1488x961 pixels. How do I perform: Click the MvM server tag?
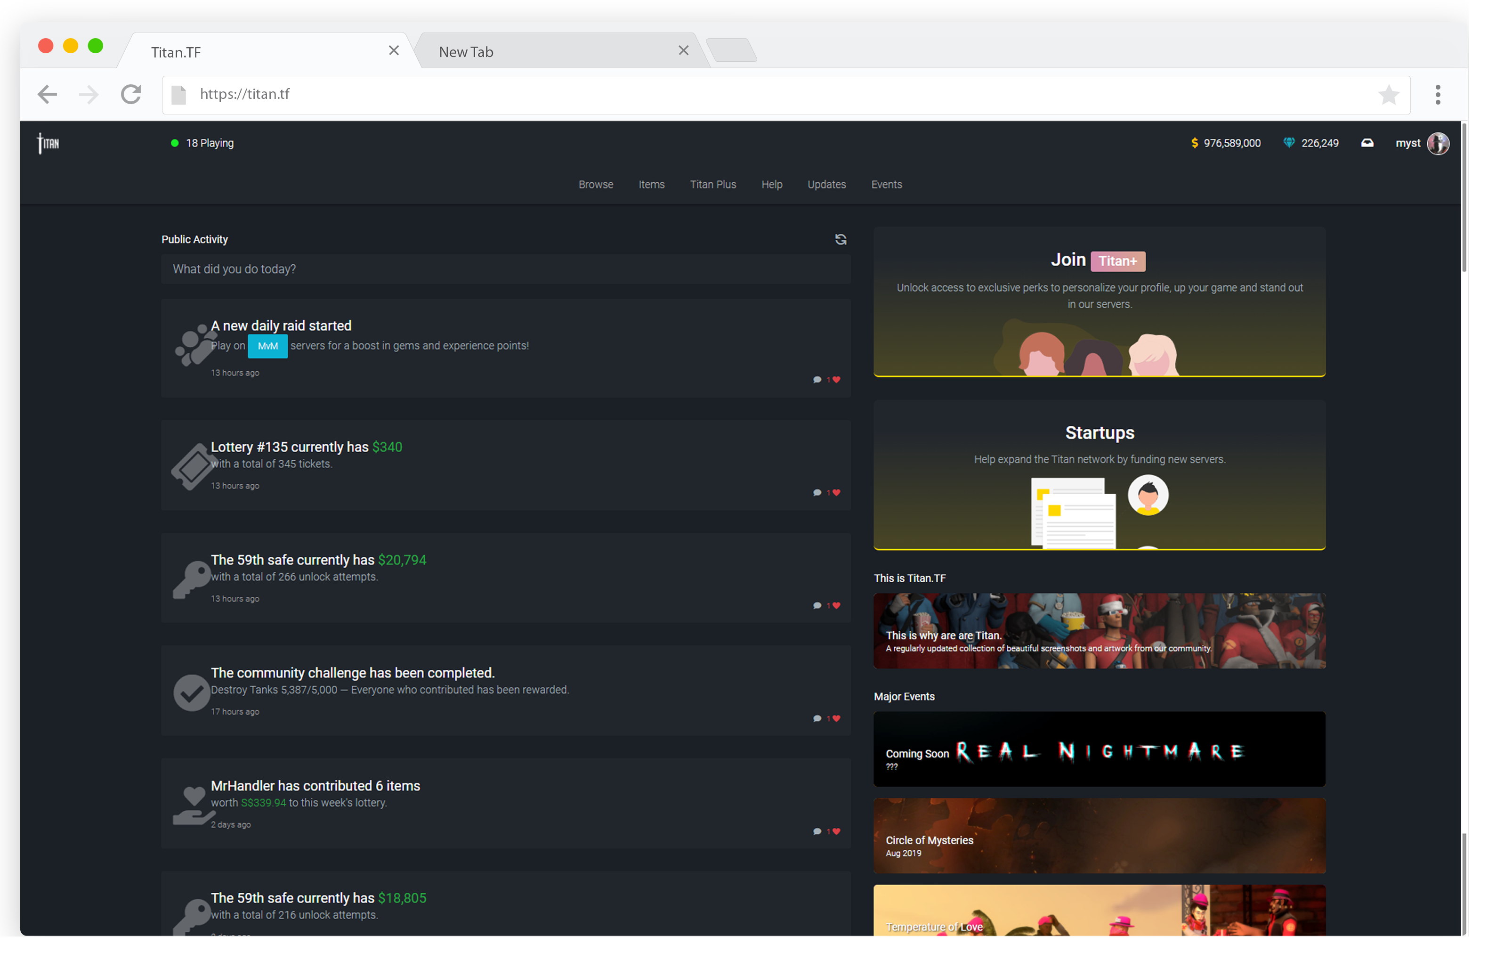[x=268, y=346]
